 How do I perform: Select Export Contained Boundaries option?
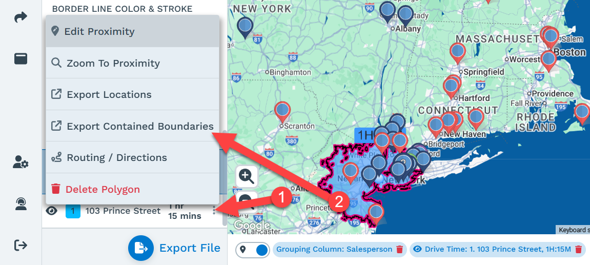pos(132,126)
